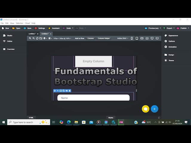
Task: Open the Styles bottom panel tab
Action: tap(111, 118)
